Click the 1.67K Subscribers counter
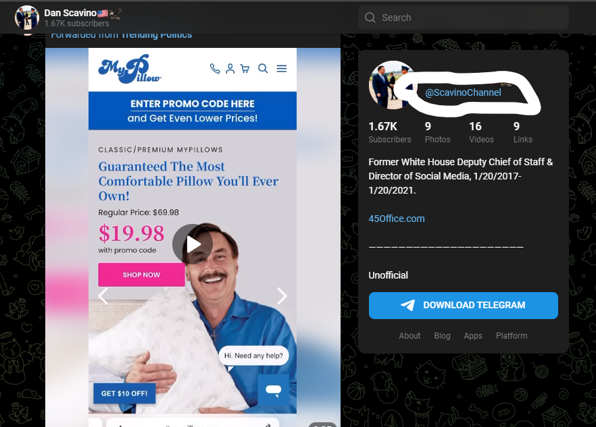596x427 pixels. (390, 132)
